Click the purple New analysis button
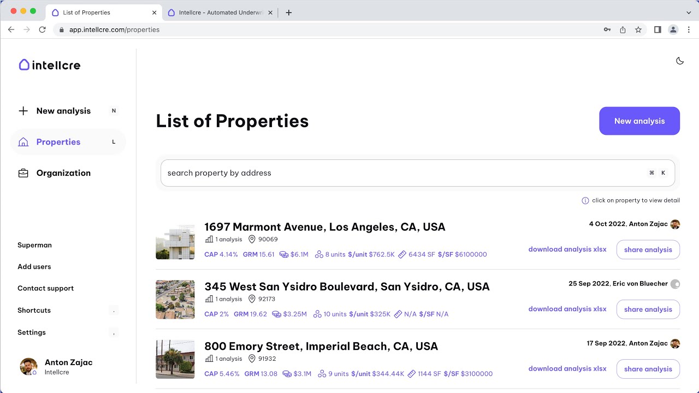 [639, 121]
